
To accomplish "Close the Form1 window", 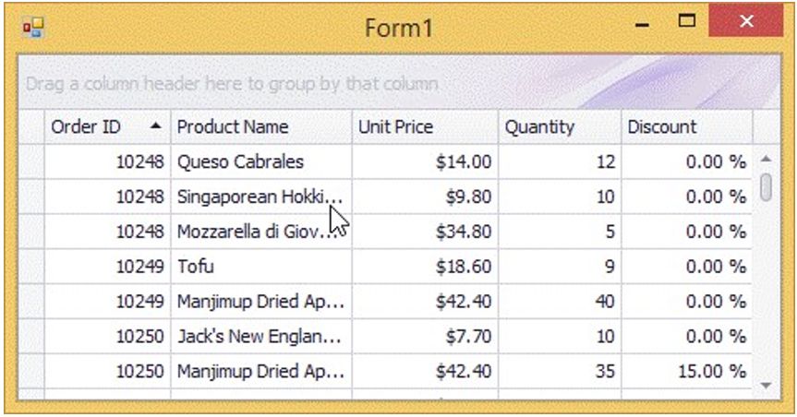I will (746, 22).
